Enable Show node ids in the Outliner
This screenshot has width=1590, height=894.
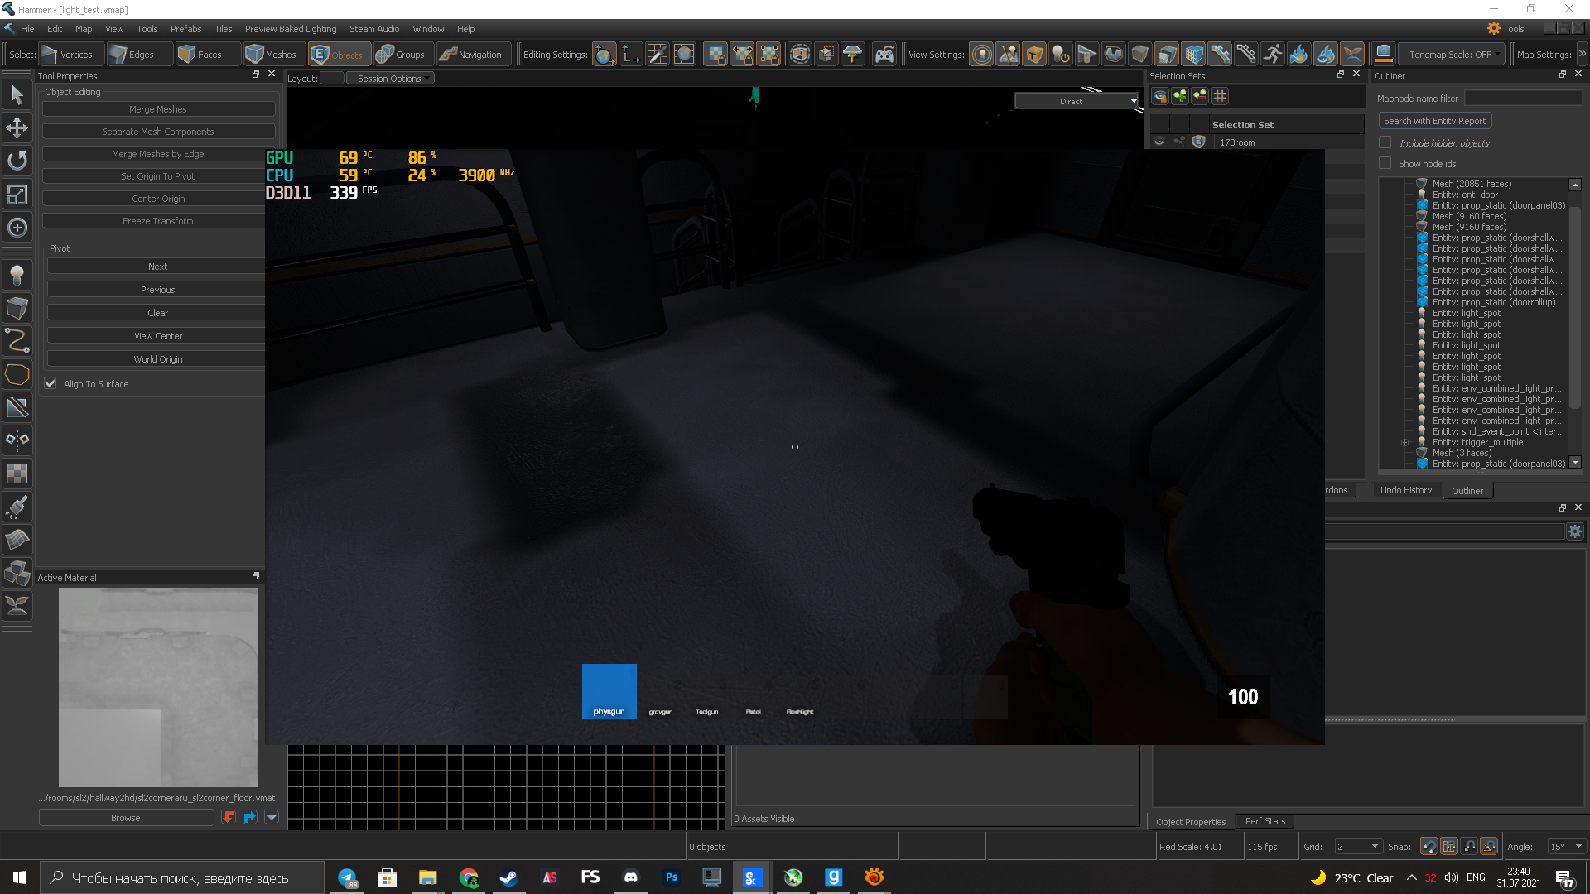1385,162
